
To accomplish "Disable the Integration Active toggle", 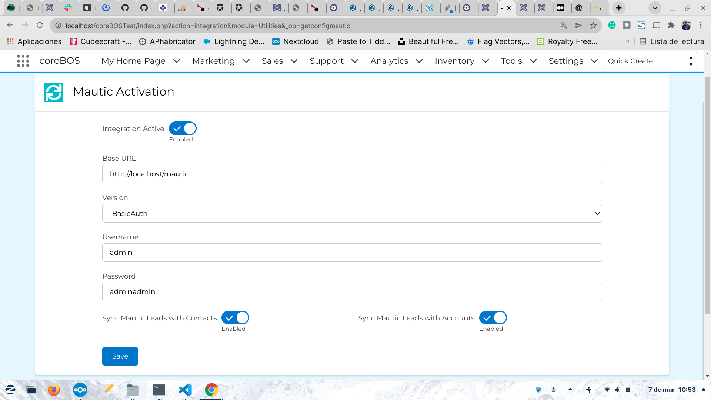I will (183, 129).
